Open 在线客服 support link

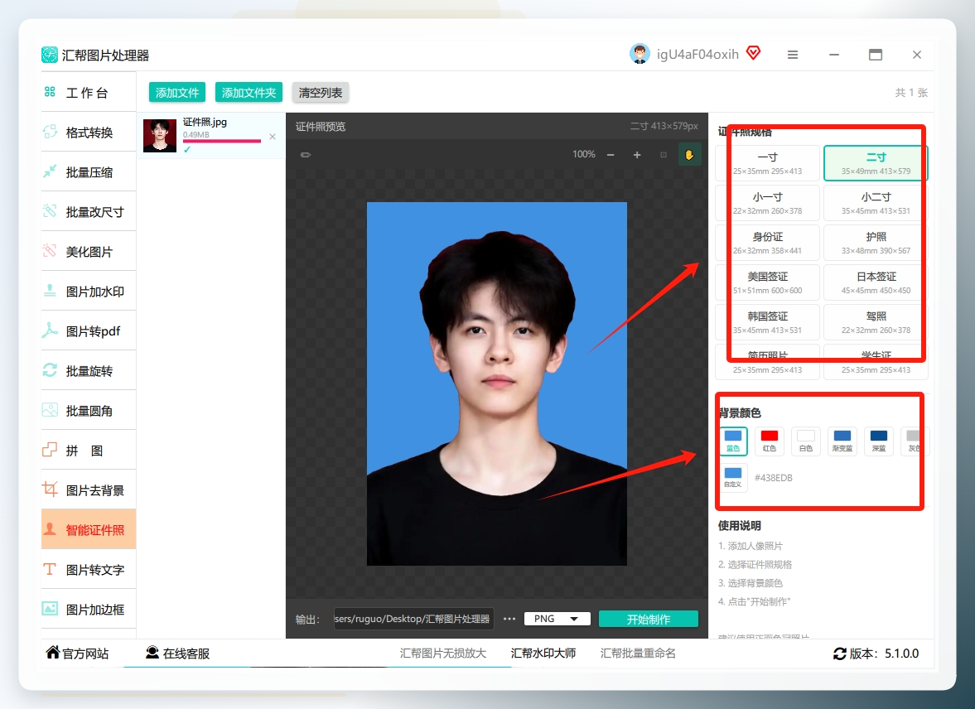[178, 653]
